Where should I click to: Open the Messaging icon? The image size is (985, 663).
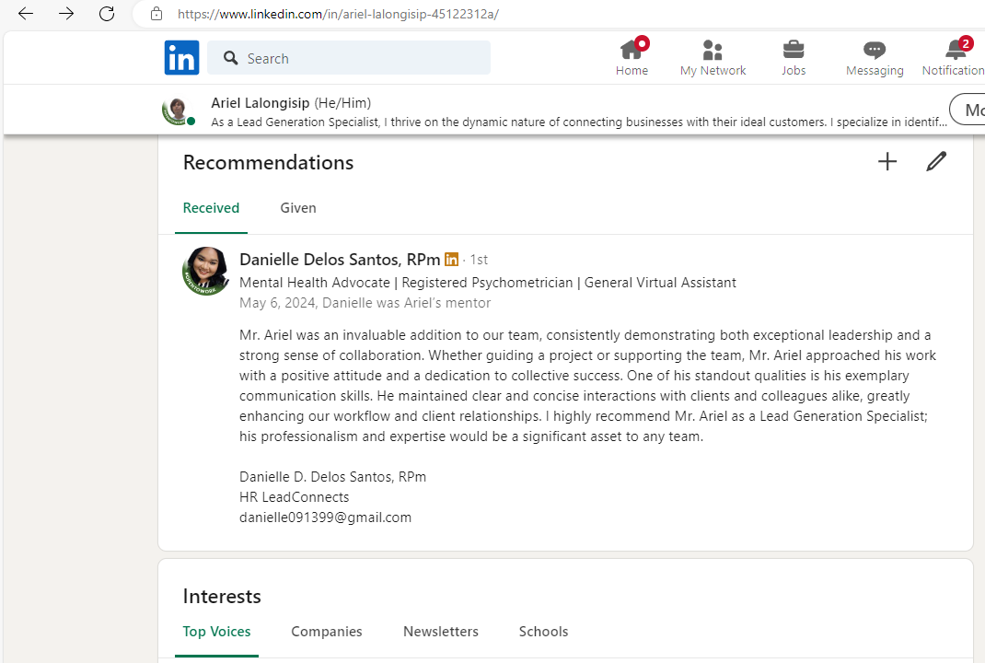(875, 50)
